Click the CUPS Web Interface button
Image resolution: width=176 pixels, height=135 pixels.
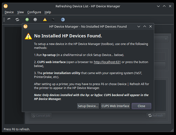coord(115,106)
